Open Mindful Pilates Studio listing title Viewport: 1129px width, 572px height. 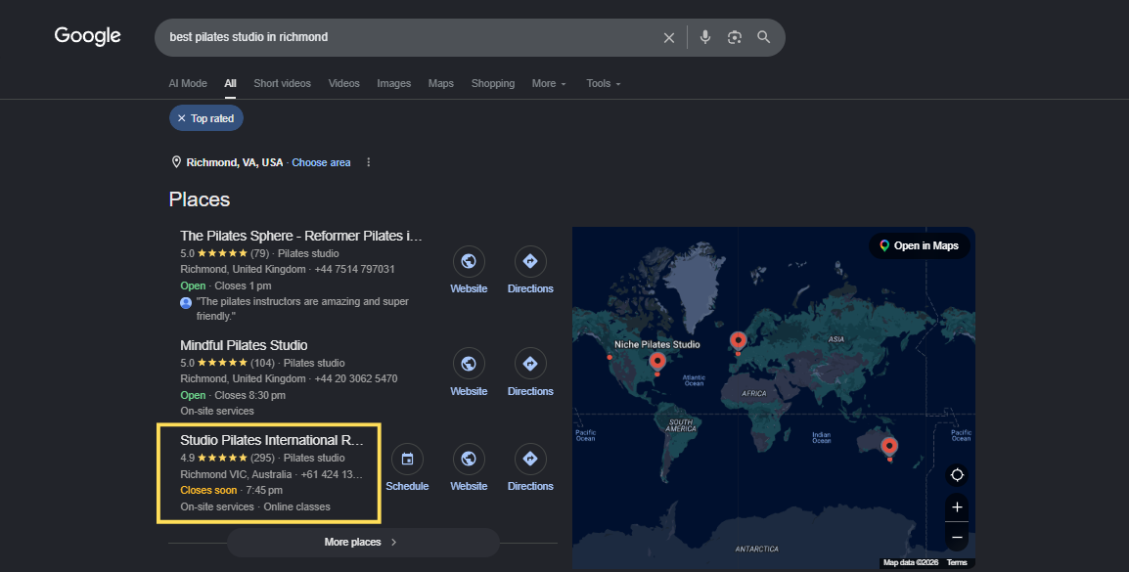click(x=244, y=345)
